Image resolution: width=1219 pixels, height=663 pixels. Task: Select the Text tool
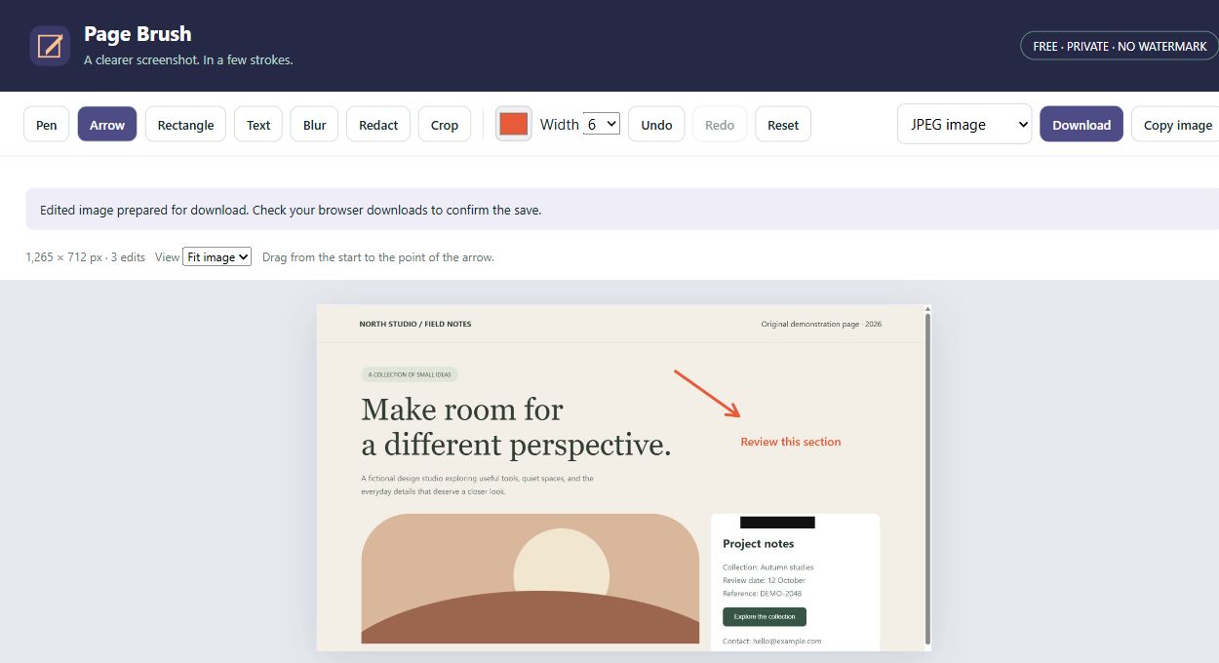pyautogui.click(x=258, y=125)
